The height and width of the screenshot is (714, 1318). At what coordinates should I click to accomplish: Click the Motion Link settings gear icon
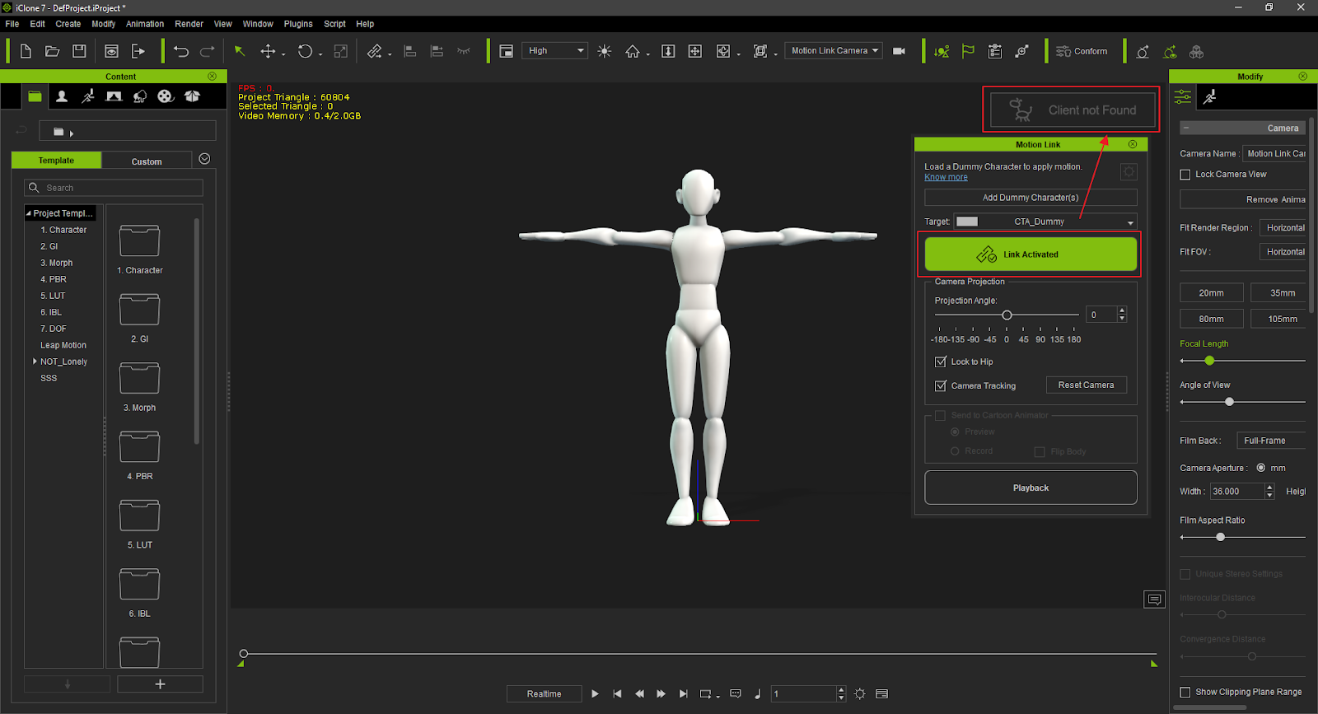pyautogui.click(x=1129, y=171)
